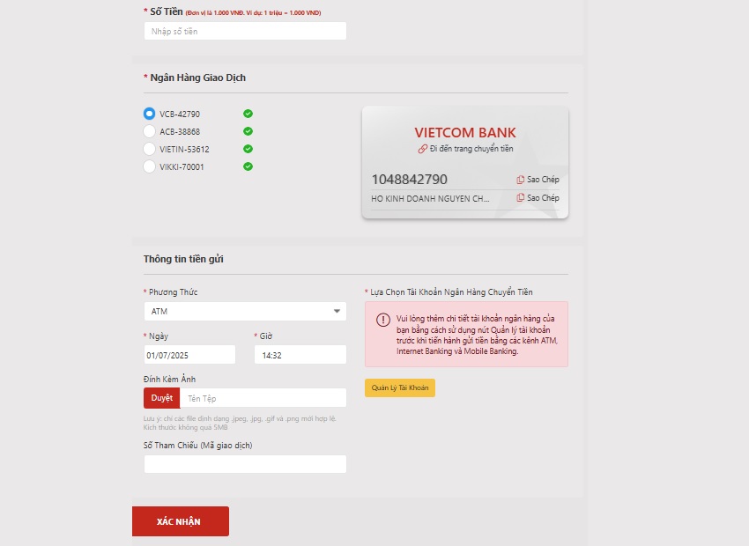Click the 'Vui lòng thêm chi tiết' alert message
The height and width of the screenshot is (546, 749).
[477, 335]
